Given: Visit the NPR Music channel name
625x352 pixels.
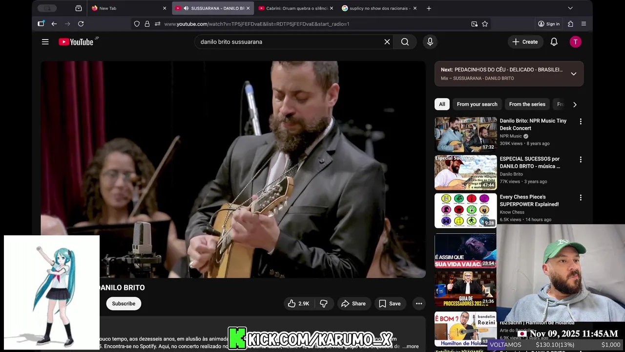Looking at the screenshot, I should point(511,136).
